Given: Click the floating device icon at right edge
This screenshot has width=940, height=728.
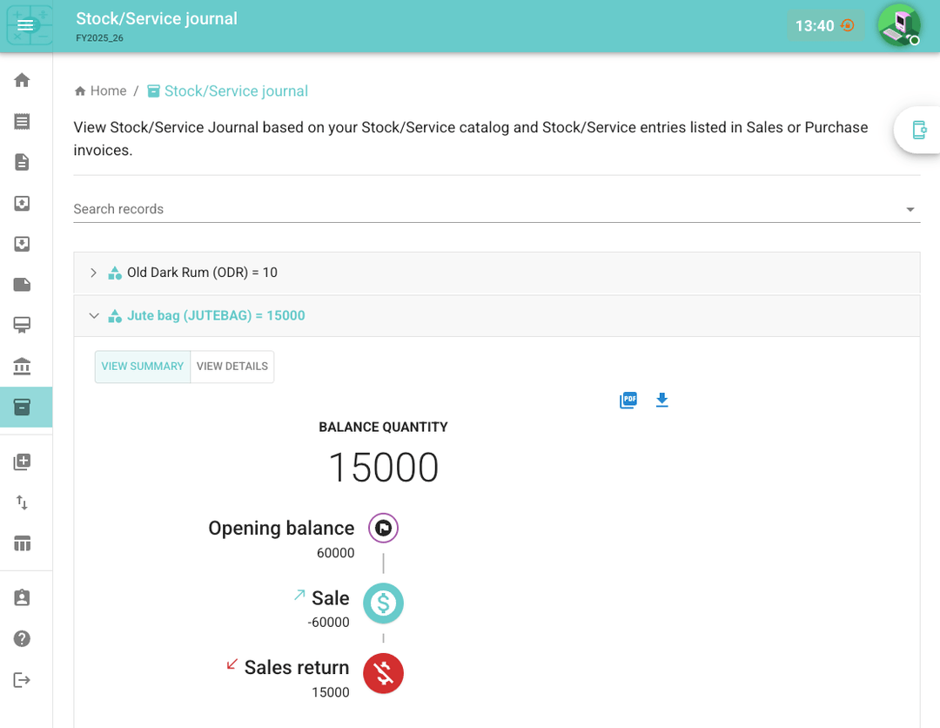Looking at the screenshot, I should 919,130.
